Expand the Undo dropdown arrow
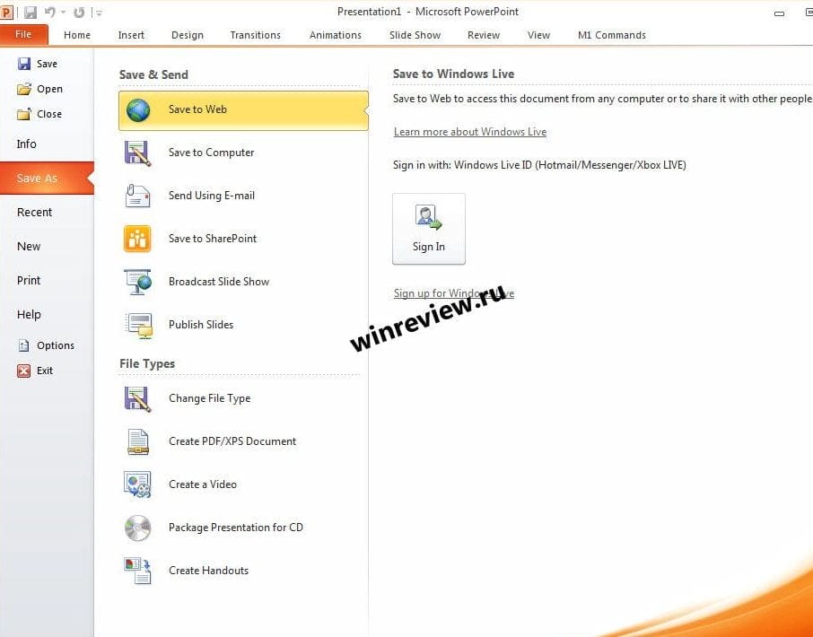 pyautogui.click(x=64, y=13)
